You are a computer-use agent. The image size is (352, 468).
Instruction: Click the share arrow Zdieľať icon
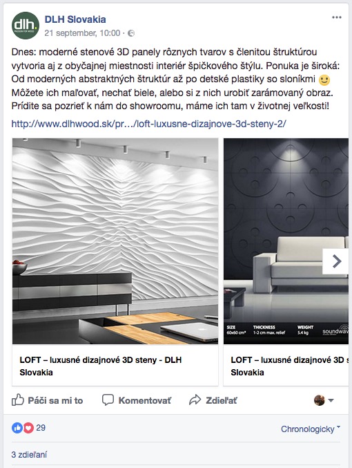[x=195, y=400]
